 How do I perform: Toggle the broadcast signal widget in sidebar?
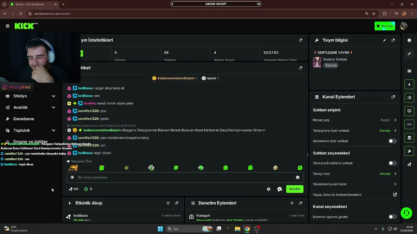(x=409, y=124)
